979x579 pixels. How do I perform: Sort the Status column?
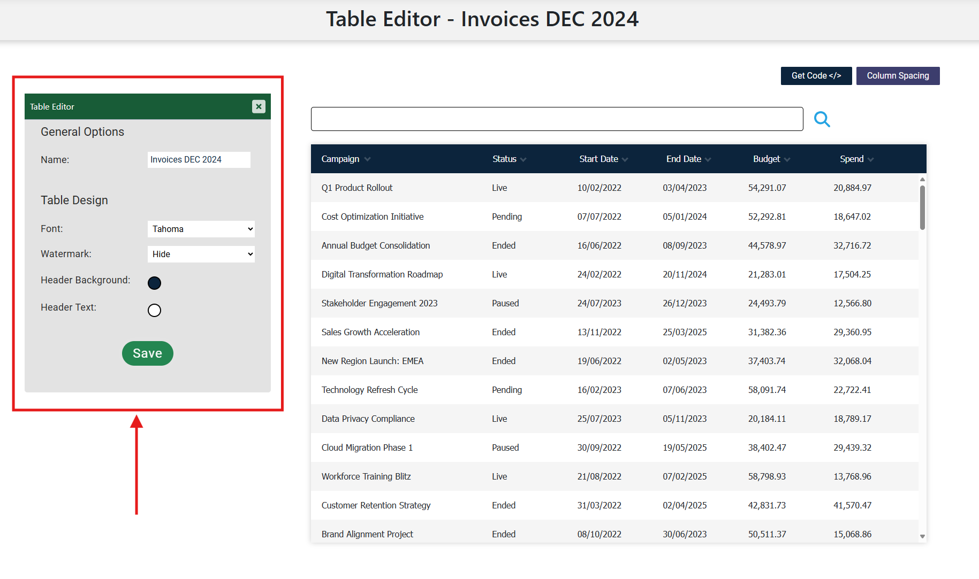pyautogui.click(x=523, y=159)
